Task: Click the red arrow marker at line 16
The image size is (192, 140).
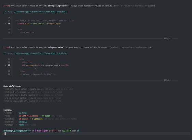Action: (5, 24)
